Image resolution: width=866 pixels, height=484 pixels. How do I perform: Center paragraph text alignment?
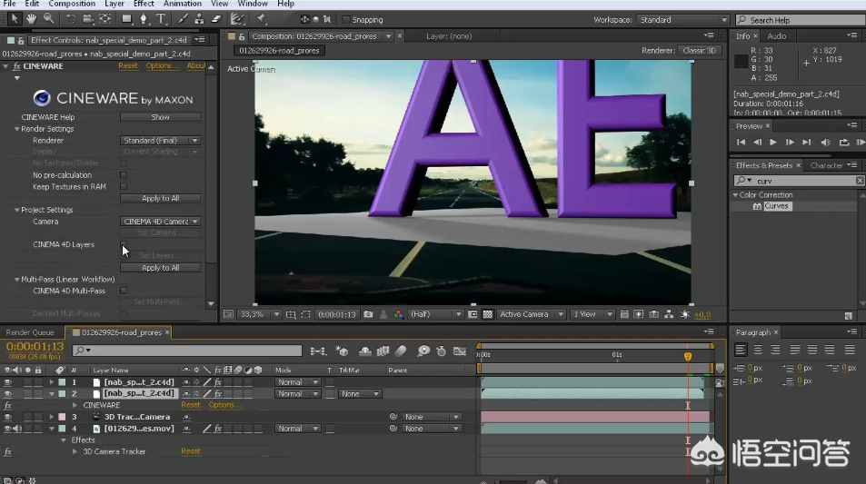tap(758, 350)
